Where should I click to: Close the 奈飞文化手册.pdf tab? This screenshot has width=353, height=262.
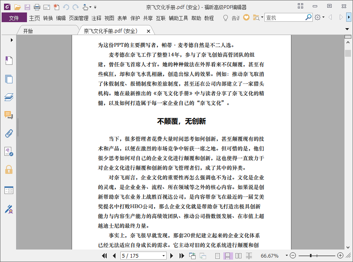pyautogui.click(x=149, y=31)
